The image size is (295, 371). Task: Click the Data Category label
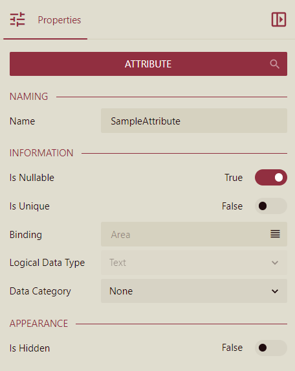pos(40,291)
